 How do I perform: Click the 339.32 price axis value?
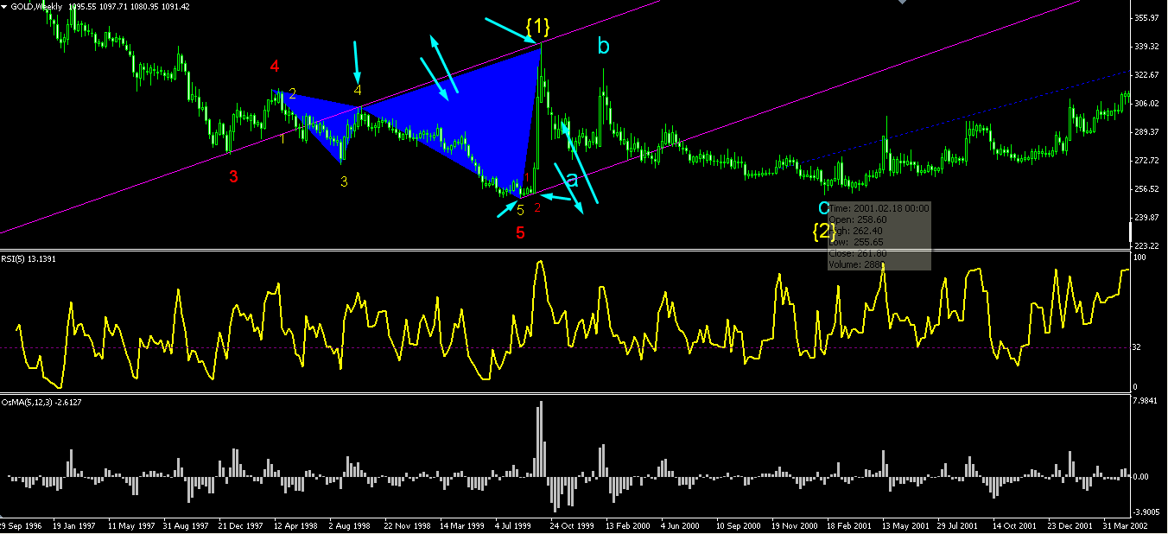(x=1146, y=47)
